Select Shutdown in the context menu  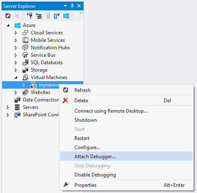[x=126, y=120]
